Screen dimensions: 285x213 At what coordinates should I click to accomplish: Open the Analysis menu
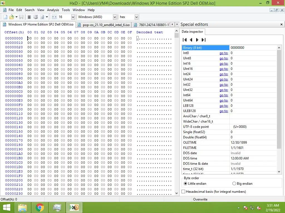click(x=53, y=10)
